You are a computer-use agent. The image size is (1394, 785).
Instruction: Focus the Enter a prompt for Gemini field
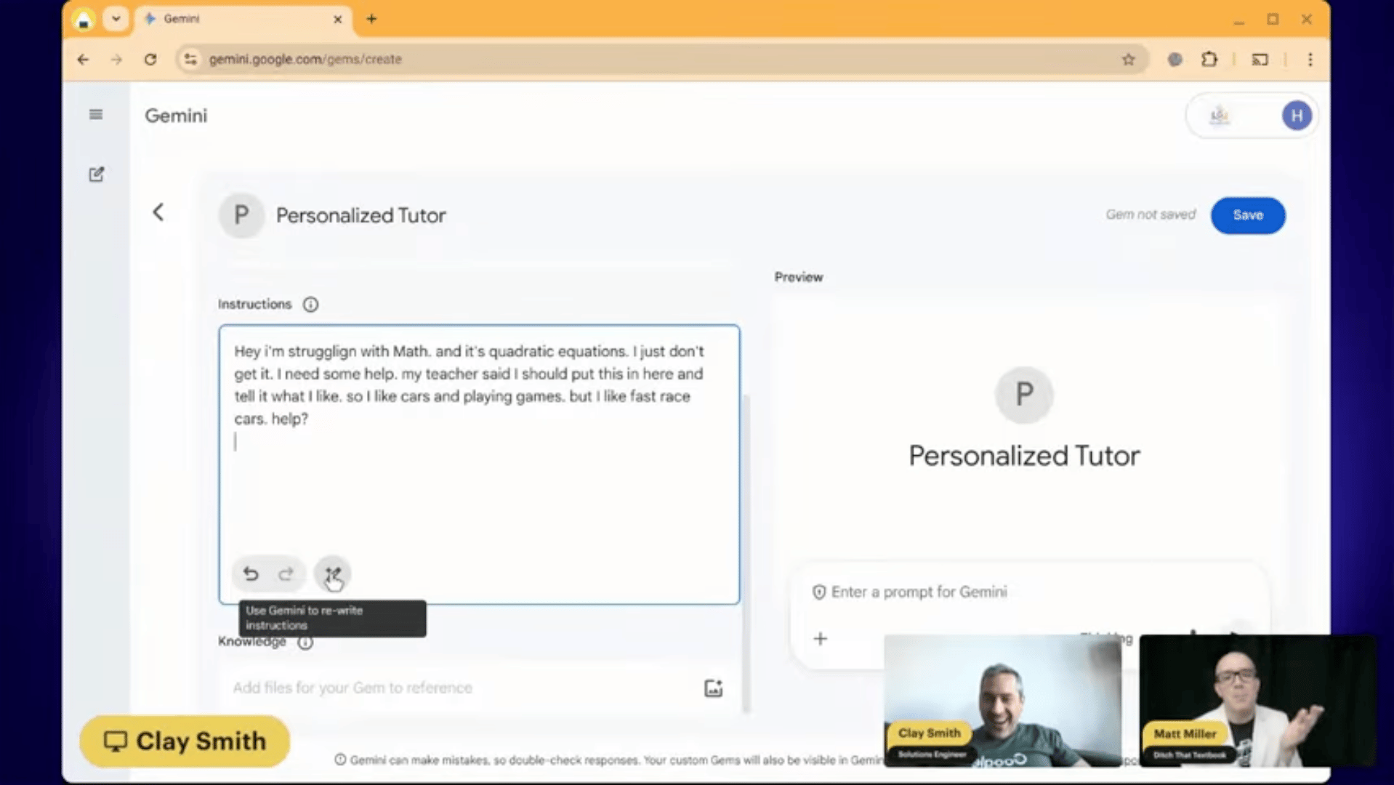tap(919, 592)
